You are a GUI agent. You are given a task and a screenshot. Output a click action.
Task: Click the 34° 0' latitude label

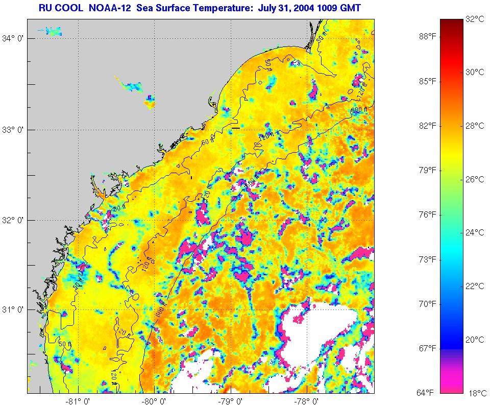pos(13,38)
